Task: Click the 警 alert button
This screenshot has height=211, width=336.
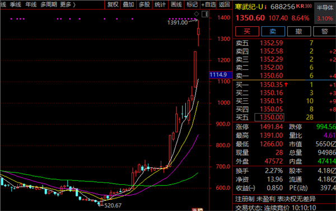Action: [324, 31]
